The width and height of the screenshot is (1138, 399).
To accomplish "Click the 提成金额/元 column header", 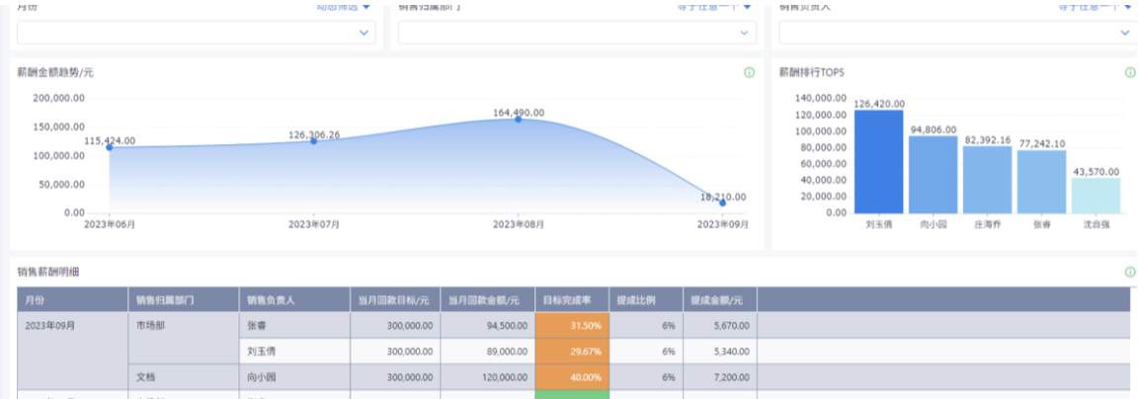I will pos(720,299).
